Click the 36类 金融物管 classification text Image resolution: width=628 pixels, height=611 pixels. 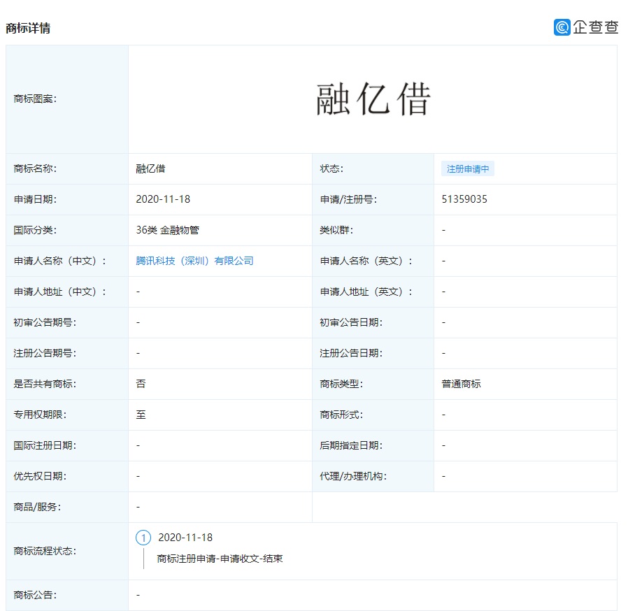(167, 230)
